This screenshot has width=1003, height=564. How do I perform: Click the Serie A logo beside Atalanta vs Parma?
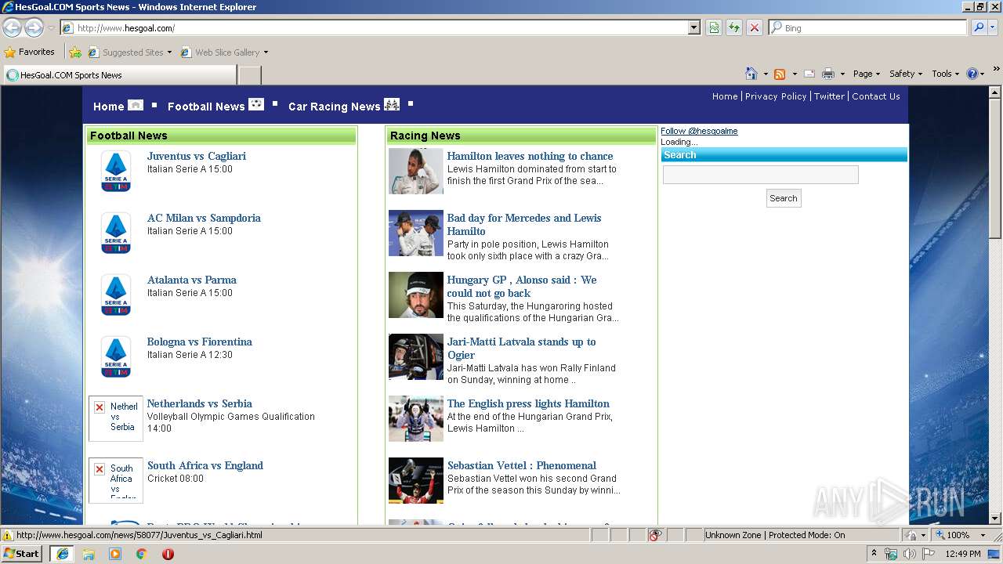(116, 295)
